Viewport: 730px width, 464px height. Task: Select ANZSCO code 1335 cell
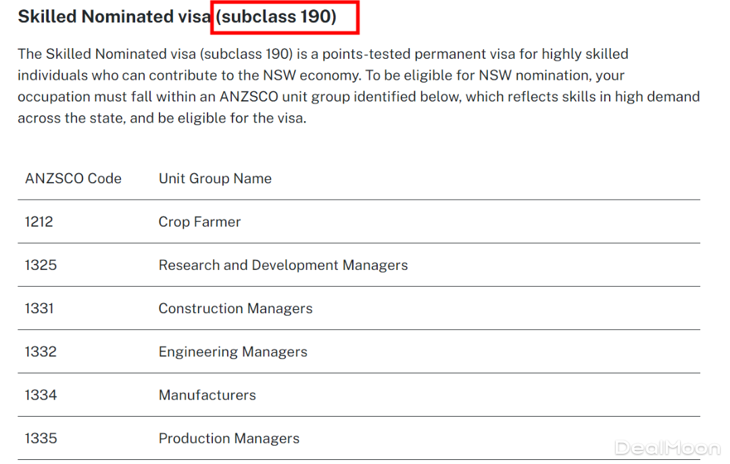(41, 438)
